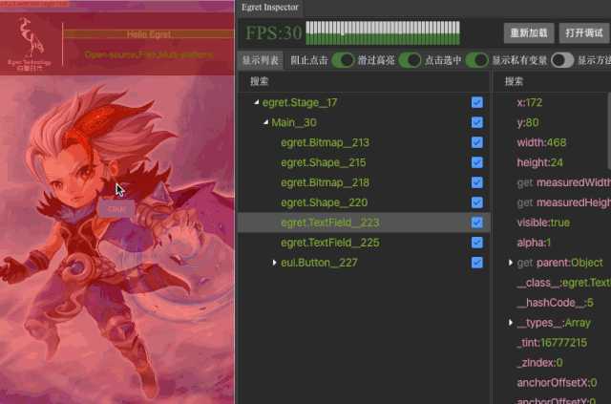The image size is (611, 404).
Task: Toggle the 滑过高亮 switch
Action: click(410, 60)
